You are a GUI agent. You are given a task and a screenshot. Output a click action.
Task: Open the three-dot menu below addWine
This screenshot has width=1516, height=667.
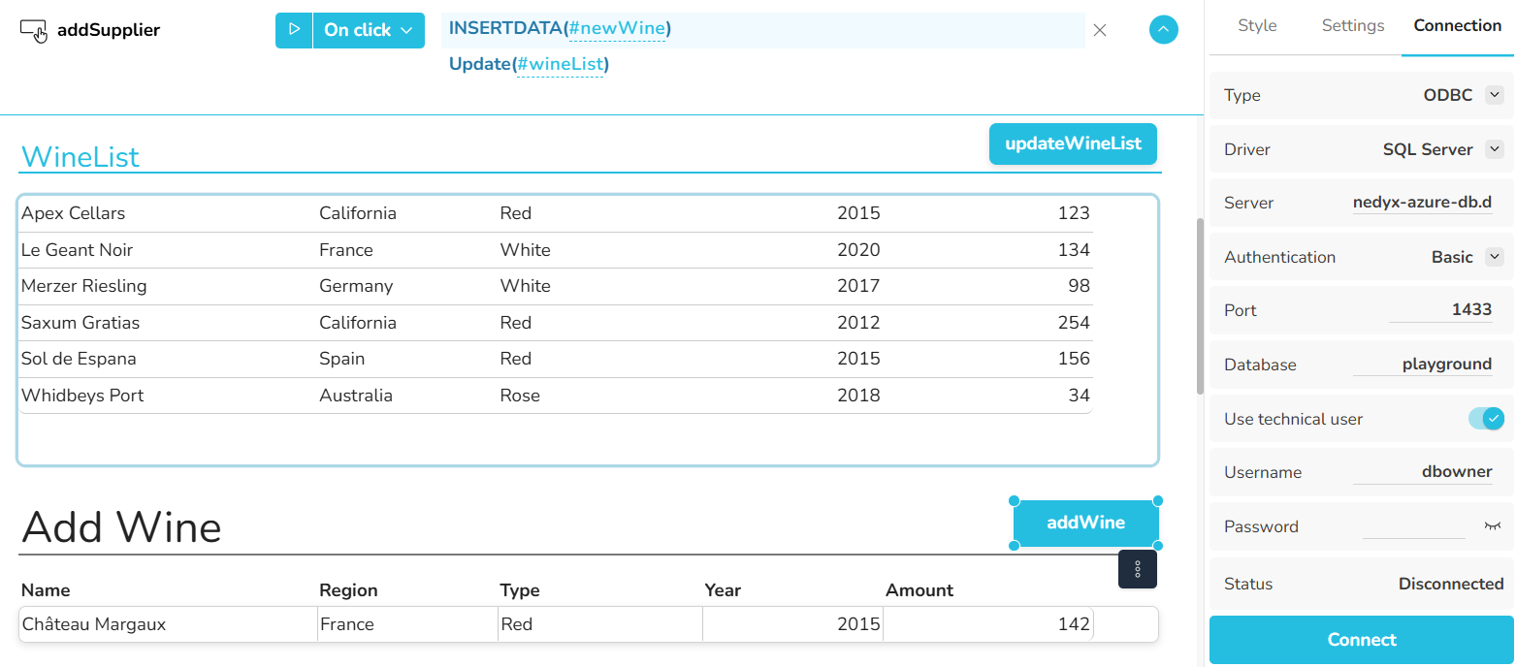1138,569
